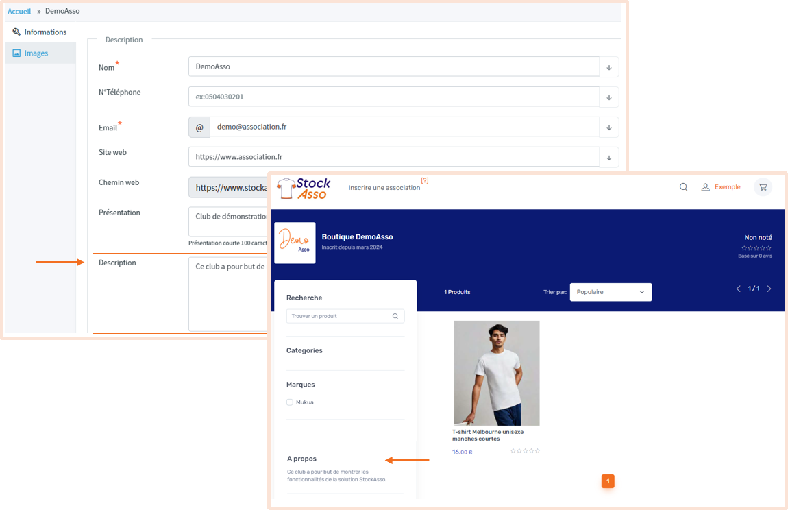Click the search icon in the boutique header
The height and width of the screenshot is (510, 788).
(683, 186)
